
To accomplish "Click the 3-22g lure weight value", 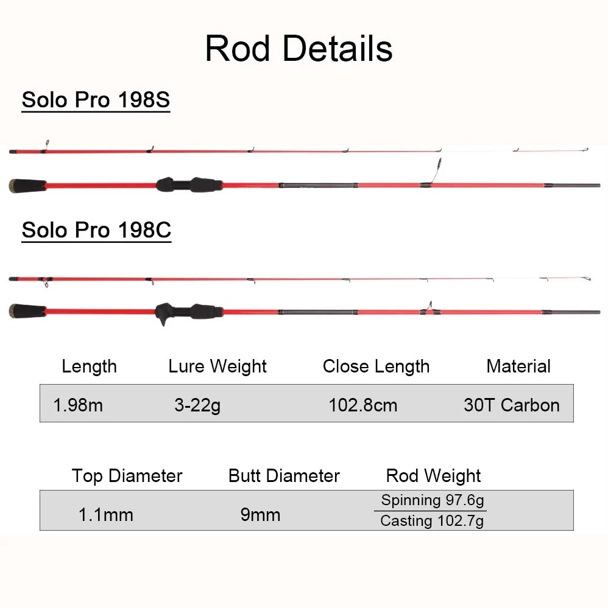I will pyautogui.click(x=197, y=405).
